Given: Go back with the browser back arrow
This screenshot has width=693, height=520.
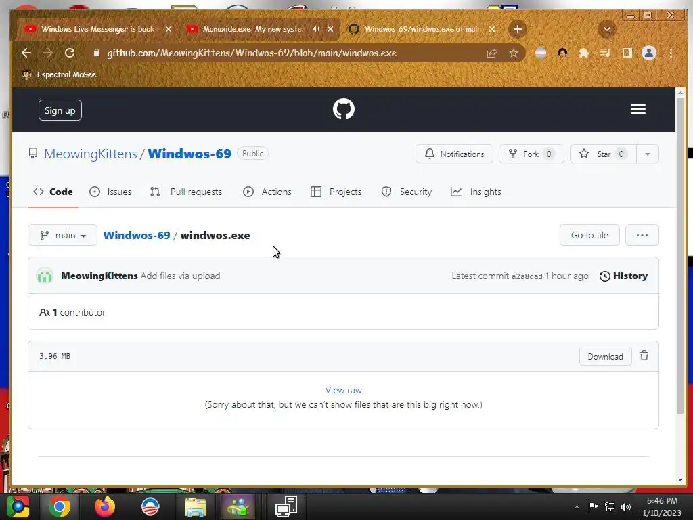Looking at the screenshot, I should [x=26, y=53].
